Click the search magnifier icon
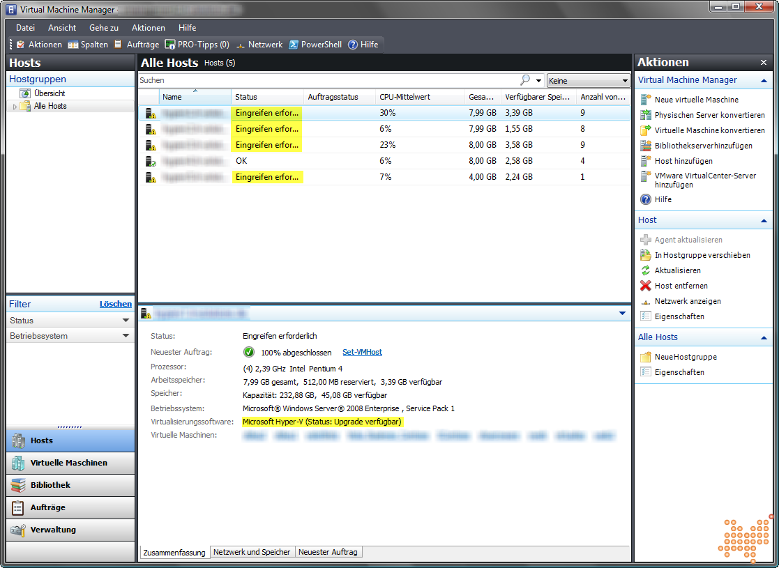 [524, 80]
